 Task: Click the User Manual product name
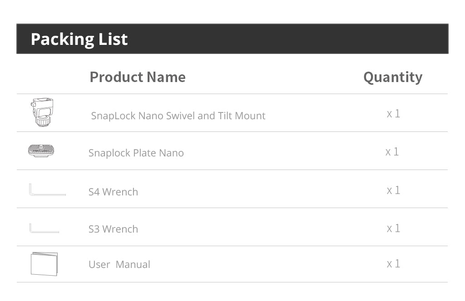(x=119, y=264)
